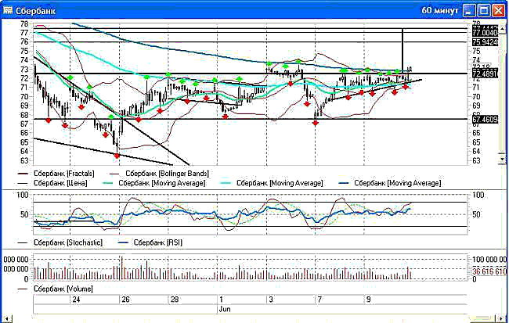Open the Сбербанк window system menu icon
Image resolution: width=509 pixels, height=323 pixels.
8,10
